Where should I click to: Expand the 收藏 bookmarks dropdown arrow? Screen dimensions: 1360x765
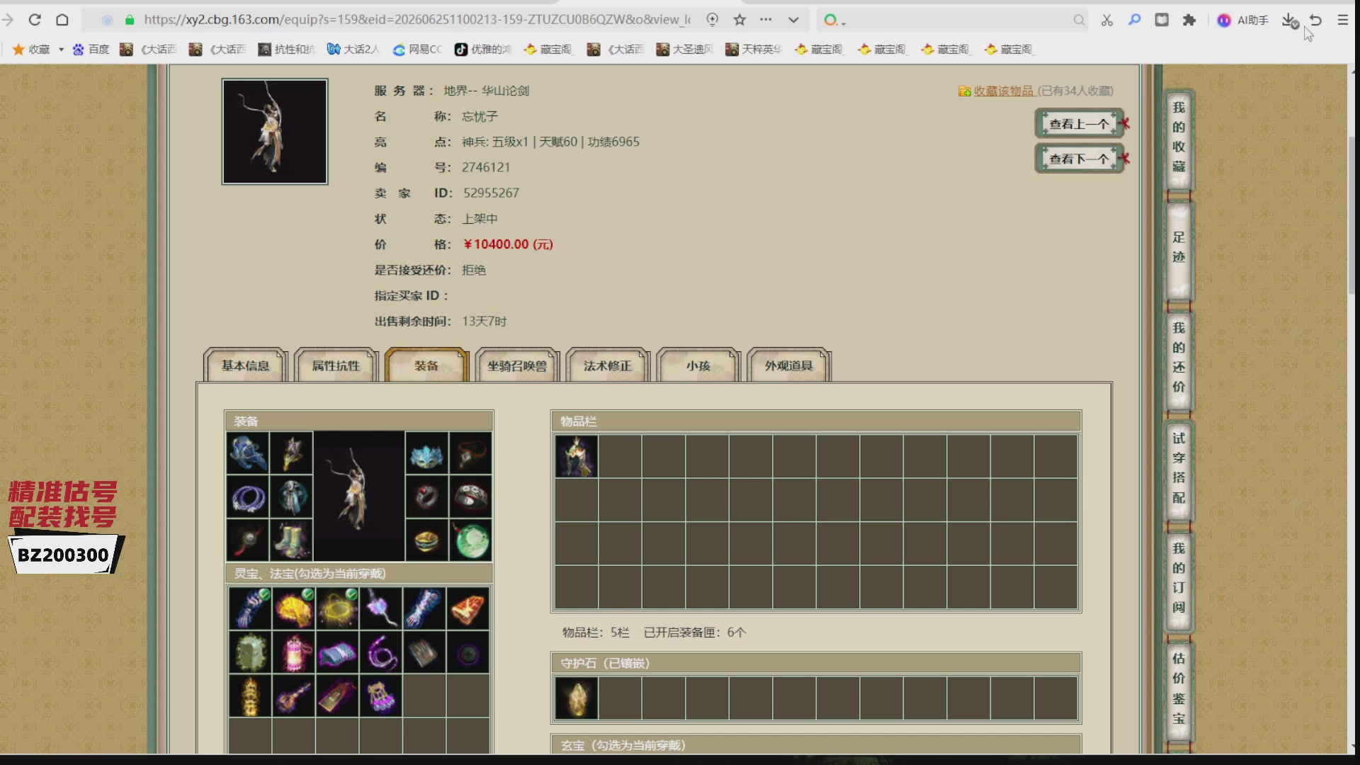(x=61, y=50)
